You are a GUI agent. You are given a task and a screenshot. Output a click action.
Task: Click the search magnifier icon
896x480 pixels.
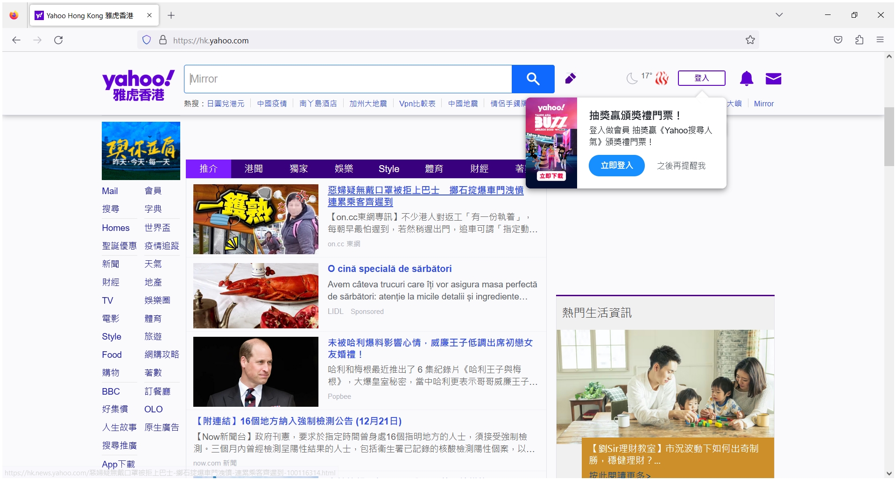point(533,79)
